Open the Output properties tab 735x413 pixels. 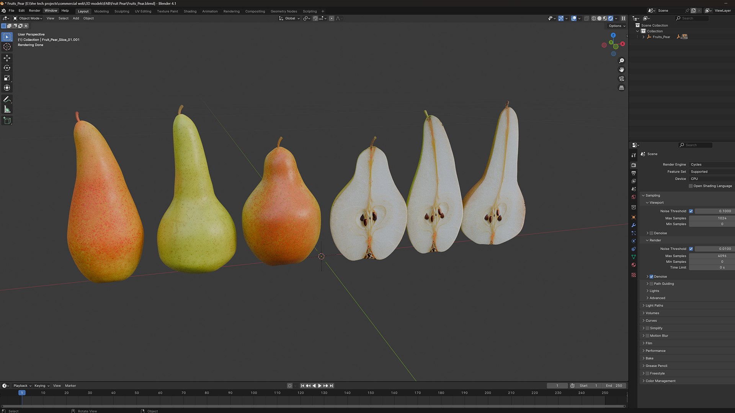coord(634,173)
